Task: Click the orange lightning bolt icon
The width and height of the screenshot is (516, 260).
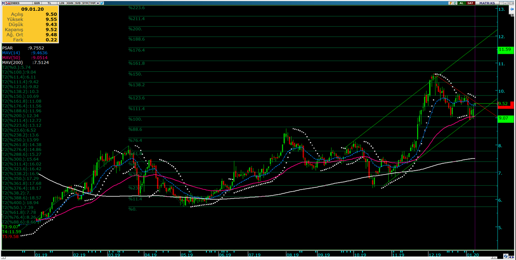Action: coord(451,3)
